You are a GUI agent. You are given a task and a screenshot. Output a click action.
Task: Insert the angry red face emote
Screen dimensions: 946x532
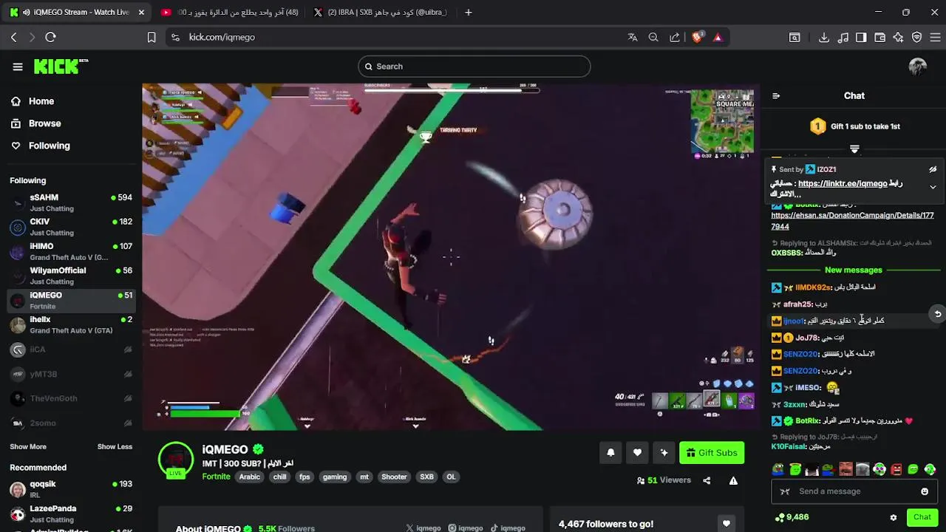tap(896, 469)
